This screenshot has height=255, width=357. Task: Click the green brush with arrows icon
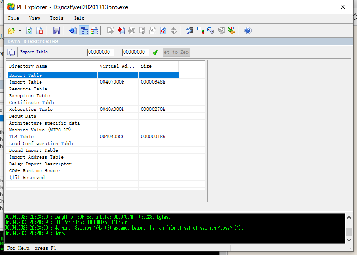[232, 30]
